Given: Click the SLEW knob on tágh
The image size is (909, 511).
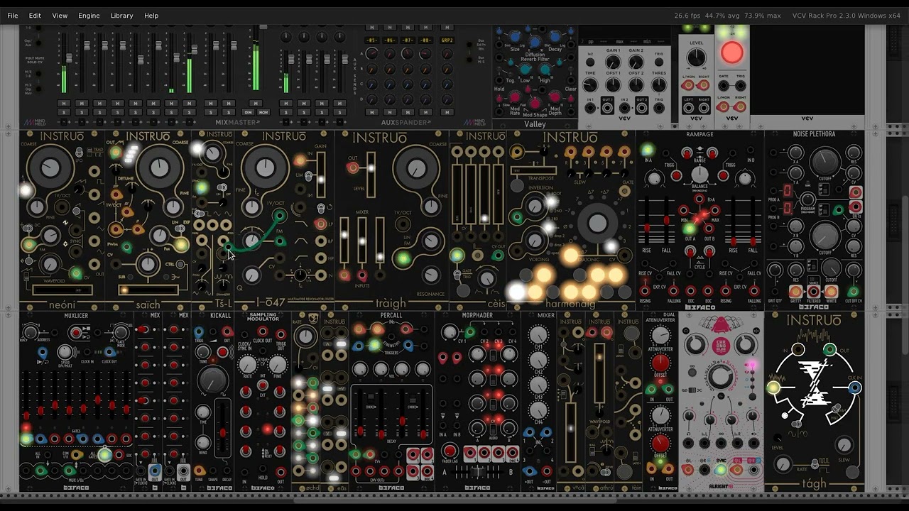Looking at the screenshot, I should [x=844, y=445].
